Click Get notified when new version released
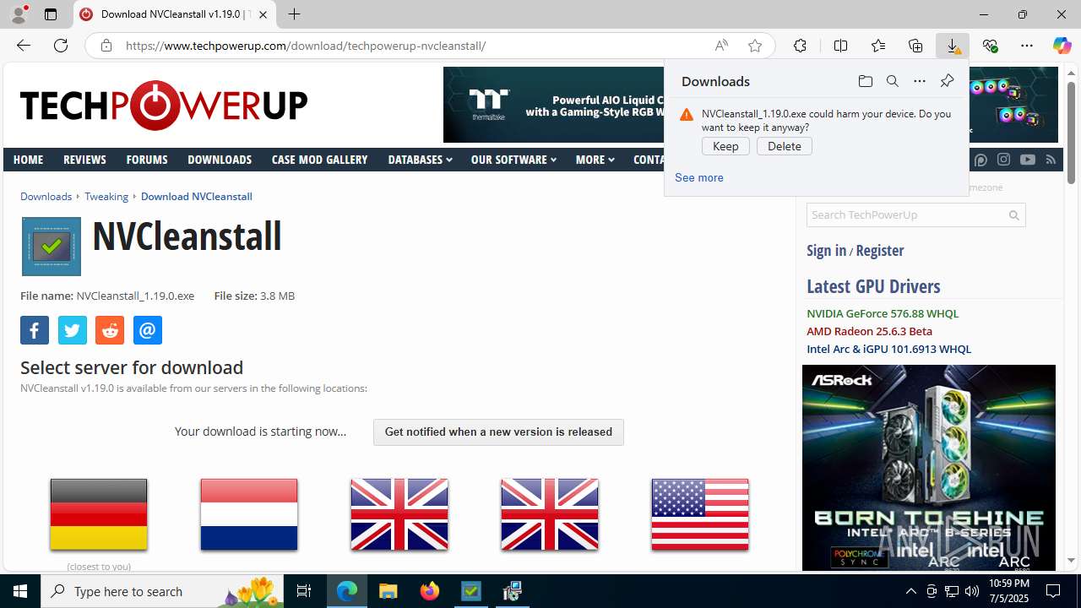 [x=498, y=432]
